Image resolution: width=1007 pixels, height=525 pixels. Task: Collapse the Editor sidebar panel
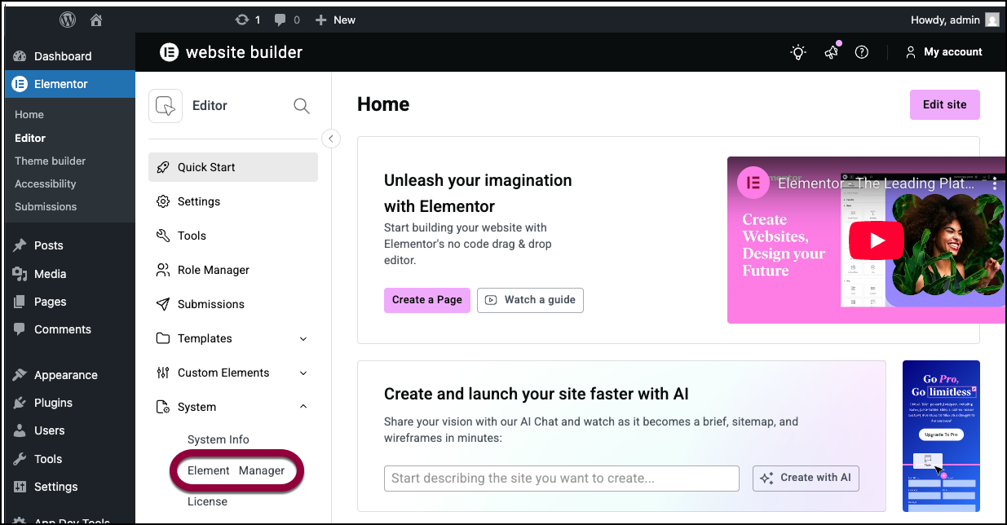point(330,139)
